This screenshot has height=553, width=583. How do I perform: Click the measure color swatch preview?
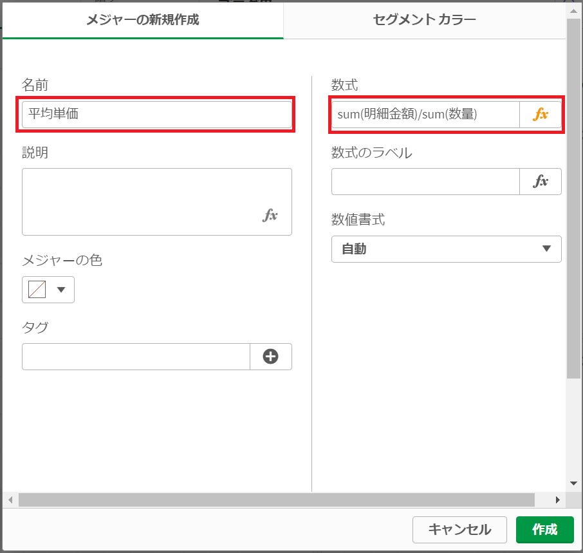(35, 290)
